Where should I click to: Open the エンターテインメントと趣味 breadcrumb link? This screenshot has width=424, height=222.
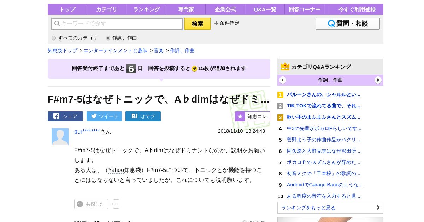pos(116,50)
